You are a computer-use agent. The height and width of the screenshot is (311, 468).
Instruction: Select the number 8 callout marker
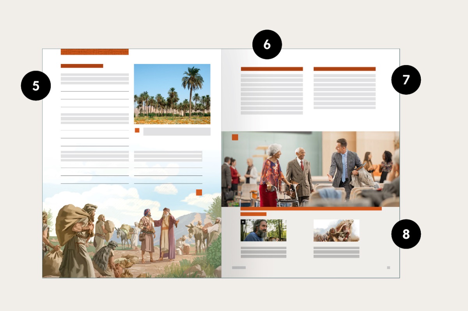pos(406,234)
